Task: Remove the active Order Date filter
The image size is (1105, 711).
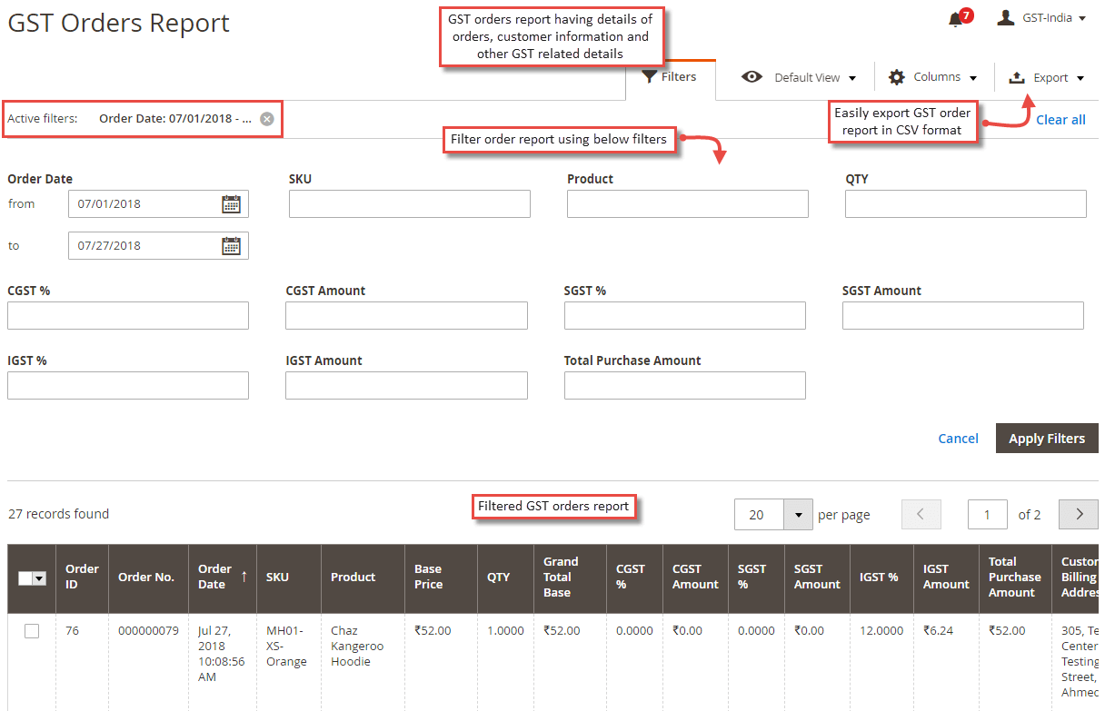Action: [x=266, y=119]
